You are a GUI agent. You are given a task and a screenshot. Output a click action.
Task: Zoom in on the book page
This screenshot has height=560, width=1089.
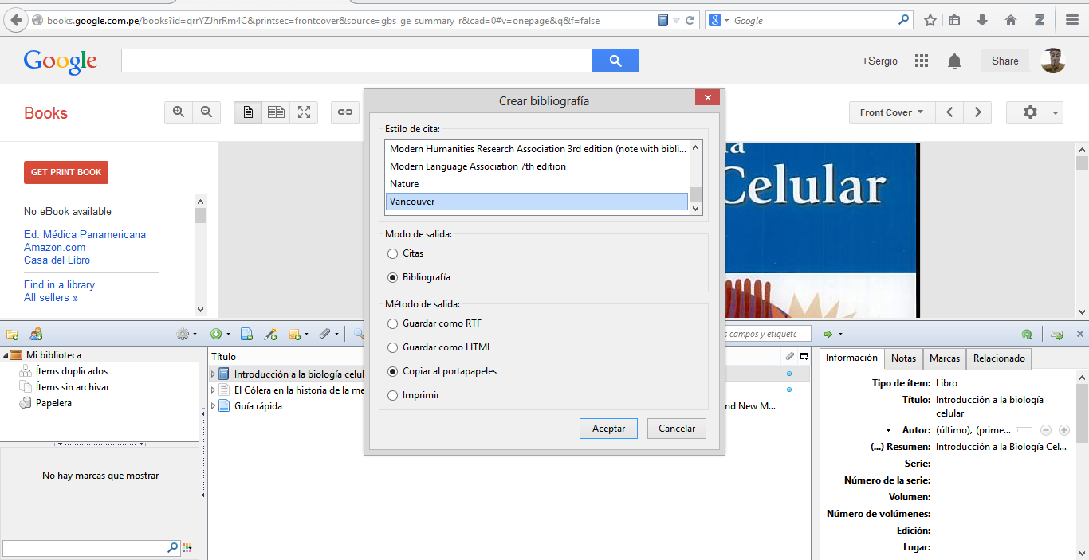179,112
